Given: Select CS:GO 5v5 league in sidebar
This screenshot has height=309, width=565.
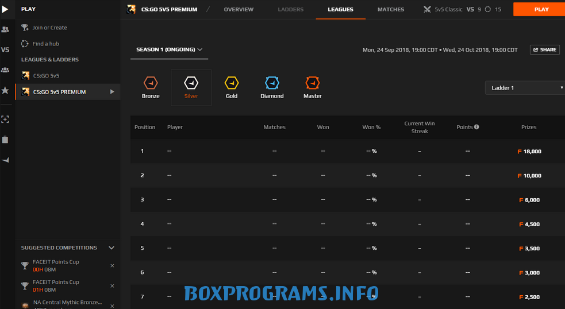Looking at the screenshot, I should [x=46, y=76].
